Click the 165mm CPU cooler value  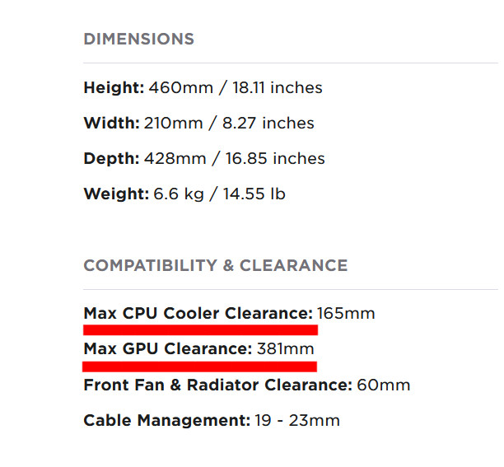[x=346, y=313]
